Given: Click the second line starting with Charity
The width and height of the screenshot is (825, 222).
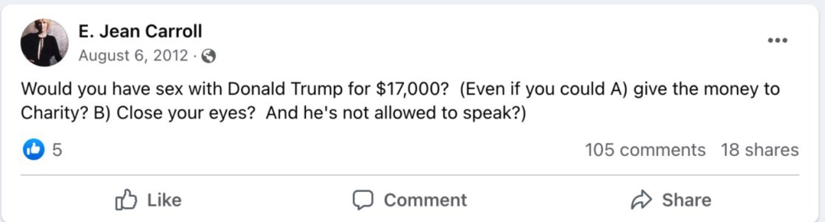Looking at the screenshot, I should 274,113.
